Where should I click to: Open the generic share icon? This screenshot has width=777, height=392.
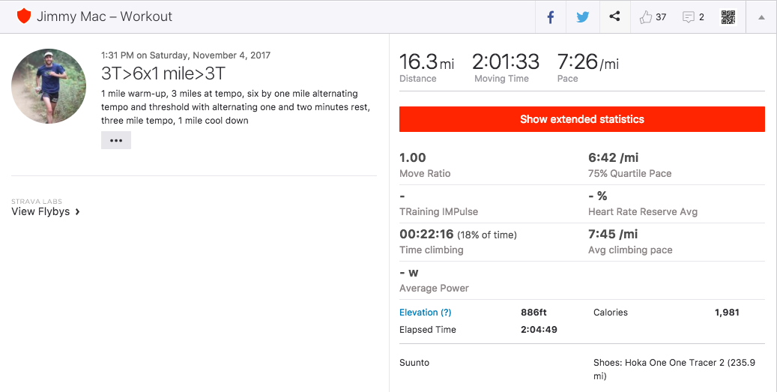coord(614,16)
